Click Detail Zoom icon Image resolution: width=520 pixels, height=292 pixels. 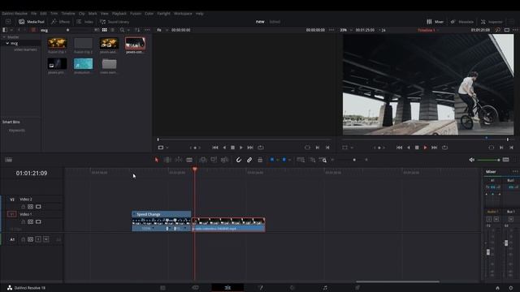[x=312, y=160]
